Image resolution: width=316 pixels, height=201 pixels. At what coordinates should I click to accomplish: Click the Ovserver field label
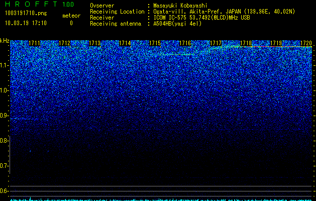(102, 6)
